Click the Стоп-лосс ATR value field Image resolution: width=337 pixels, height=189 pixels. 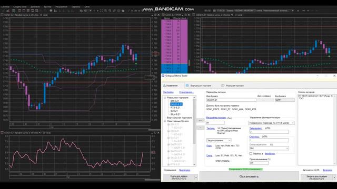(x=269, y=140)
